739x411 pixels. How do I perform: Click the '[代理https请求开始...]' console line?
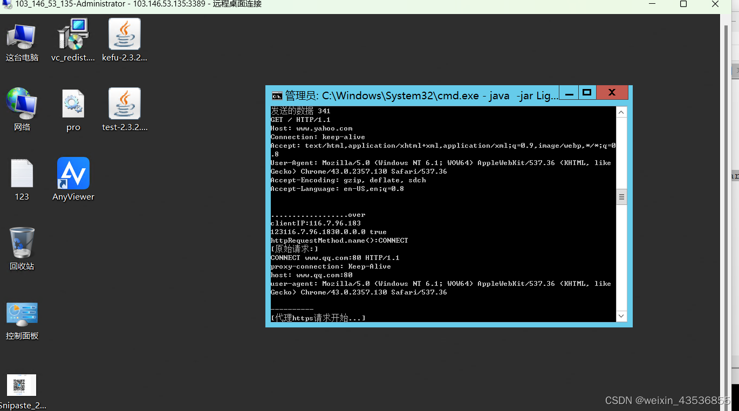318,318
